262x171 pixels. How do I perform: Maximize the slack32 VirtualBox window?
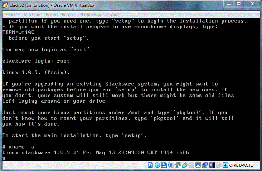click(239, 4)
